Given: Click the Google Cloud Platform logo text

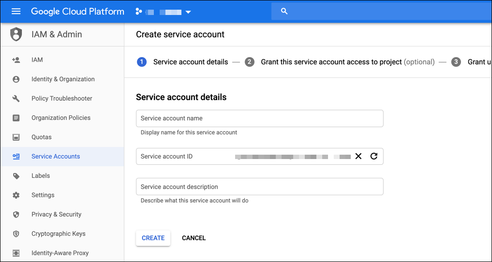Looking at the screenshot, I should tap(77, 12).
